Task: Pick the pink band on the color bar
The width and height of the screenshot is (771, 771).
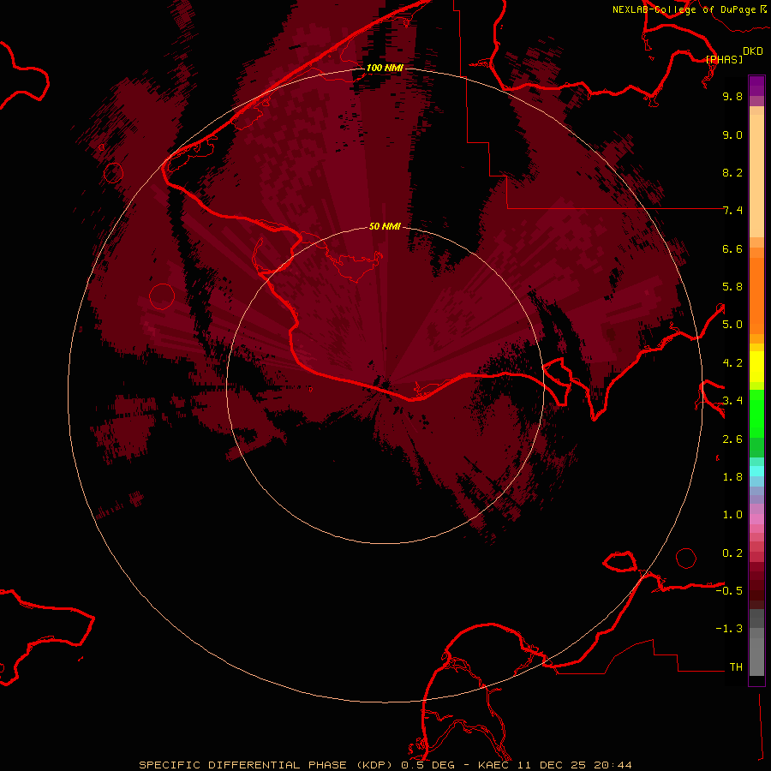Action: [756, 519]
